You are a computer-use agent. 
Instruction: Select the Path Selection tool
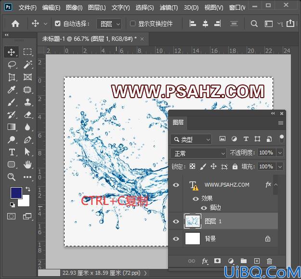tap(27, 152)
